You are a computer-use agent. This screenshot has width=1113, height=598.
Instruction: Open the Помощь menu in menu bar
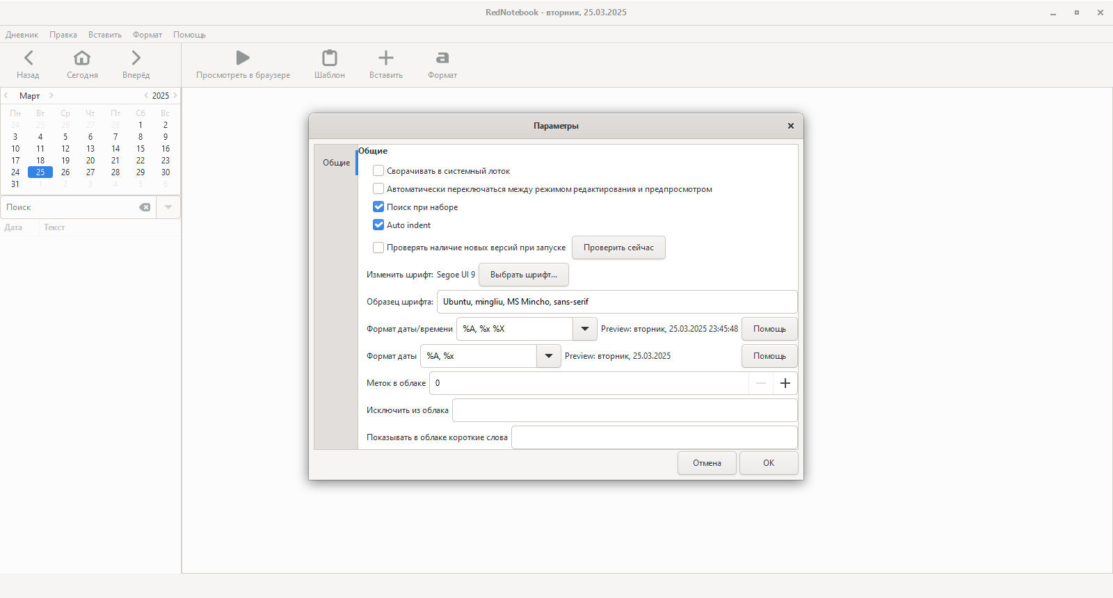[189, 35]
